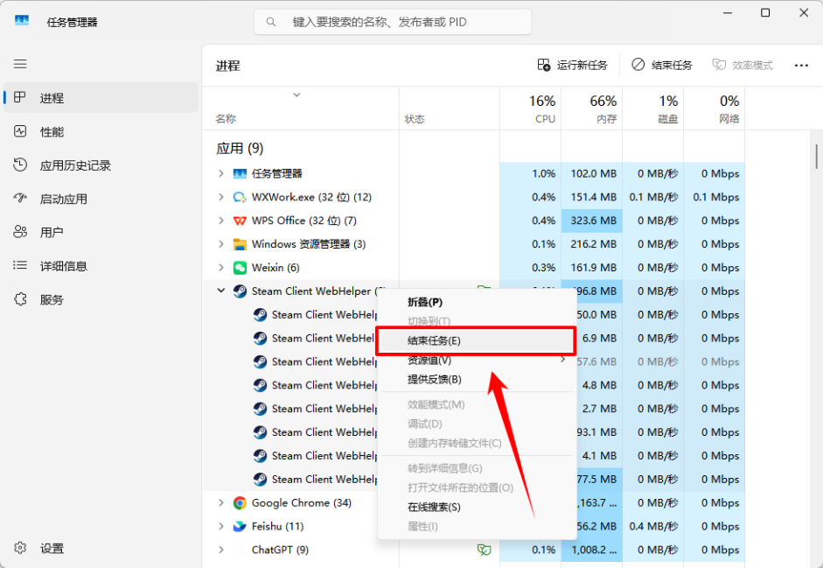Open Settings (设置) gear icon
The width and height of the screenshot is (823, 568).
coord(20,548)
